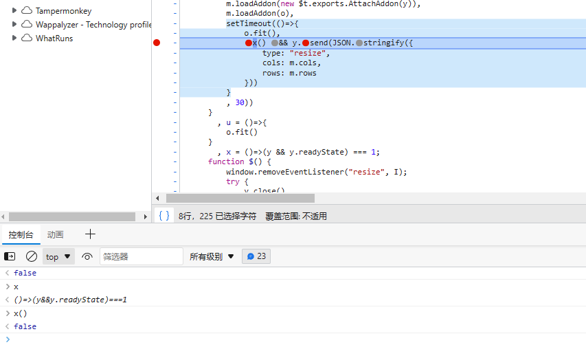
Task: Expand the WhatRuns tree node
Action: click(14, 38)
